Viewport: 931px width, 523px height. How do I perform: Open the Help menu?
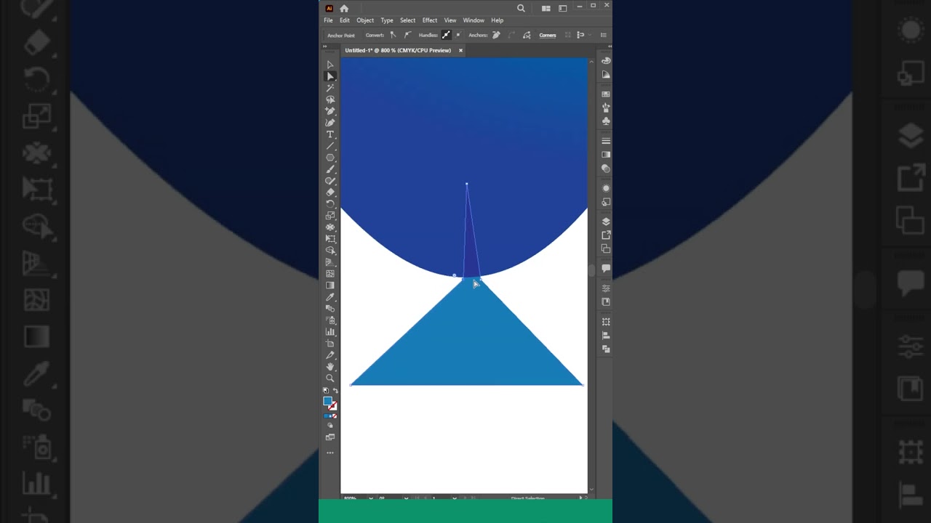click(x=498, y=20)
